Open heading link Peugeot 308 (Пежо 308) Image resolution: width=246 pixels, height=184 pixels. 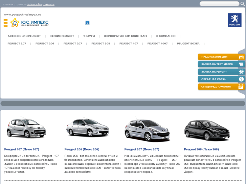pyautogui.click(x=201, y=149)
